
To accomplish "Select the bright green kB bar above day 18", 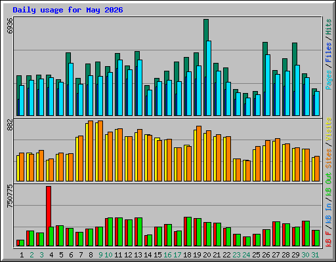I will [189, 232].
